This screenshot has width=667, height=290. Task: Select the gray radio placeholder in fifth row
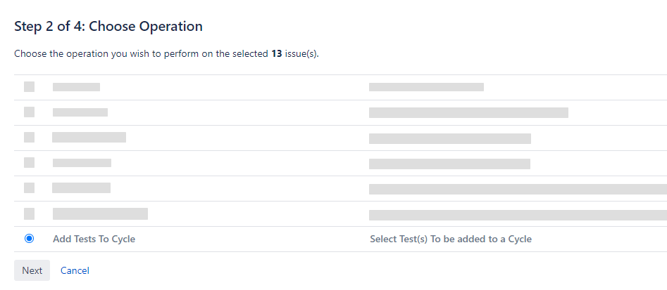29,188
